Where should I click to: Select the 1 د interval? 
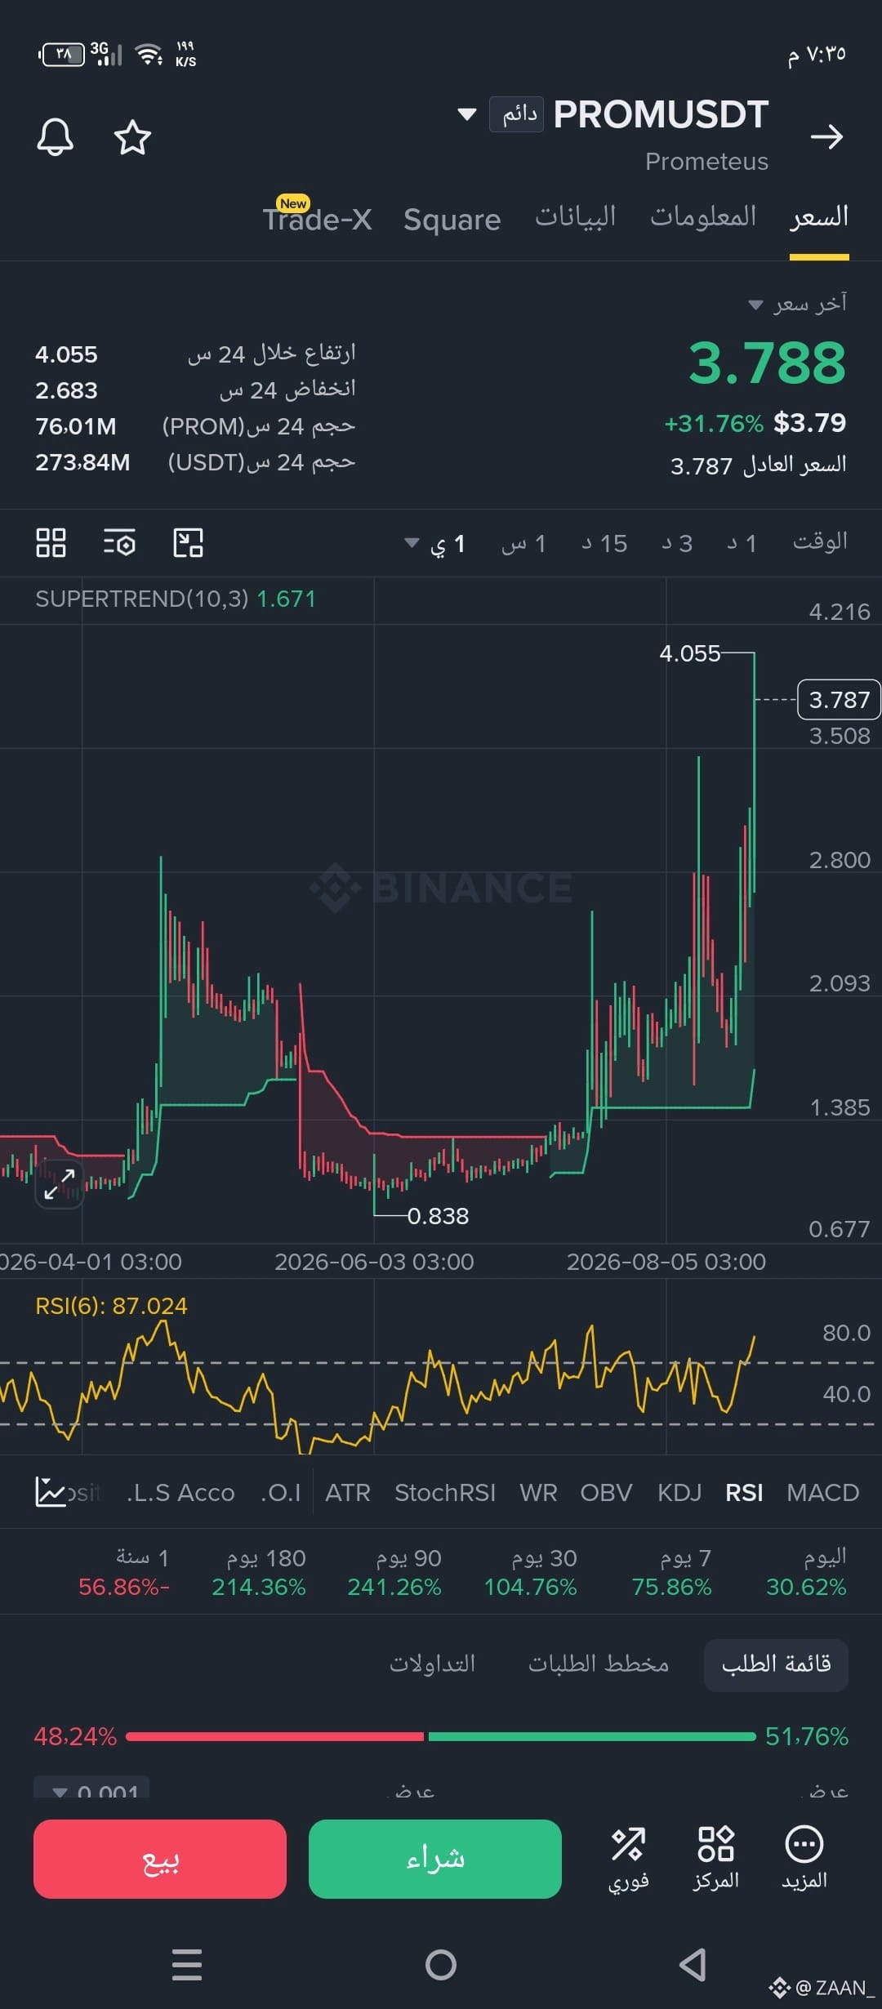point(742,544)
